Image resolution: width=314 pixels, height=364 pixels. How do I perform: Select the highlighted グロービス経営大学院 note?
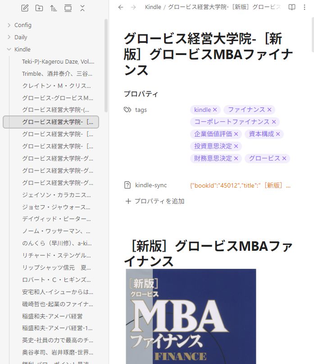(x=51, y=122)
